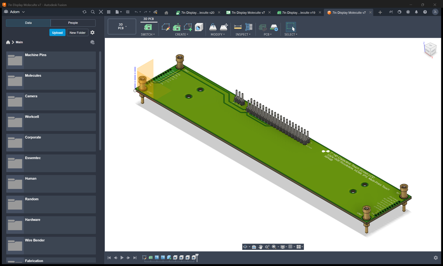Image resolution: width=443 pixels, height=266 pixels.
Task: Open the grid data panel icon
Action: [109, 12]
